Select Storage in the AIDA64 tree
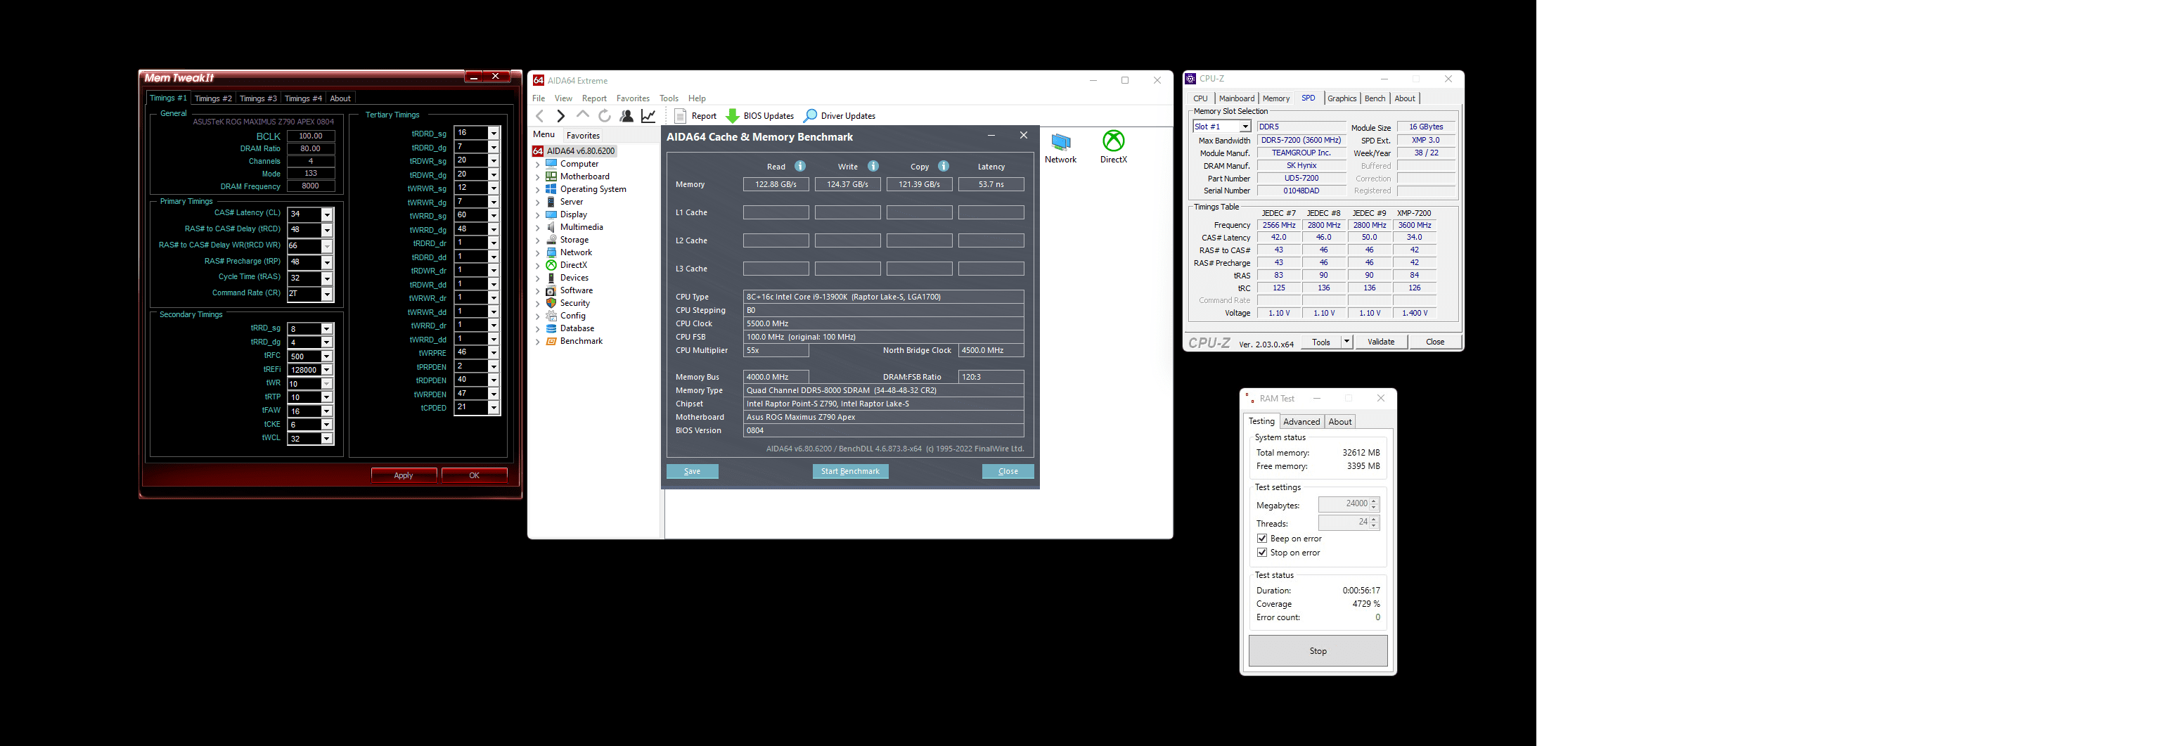2160x746 pixels. (574, 239)
